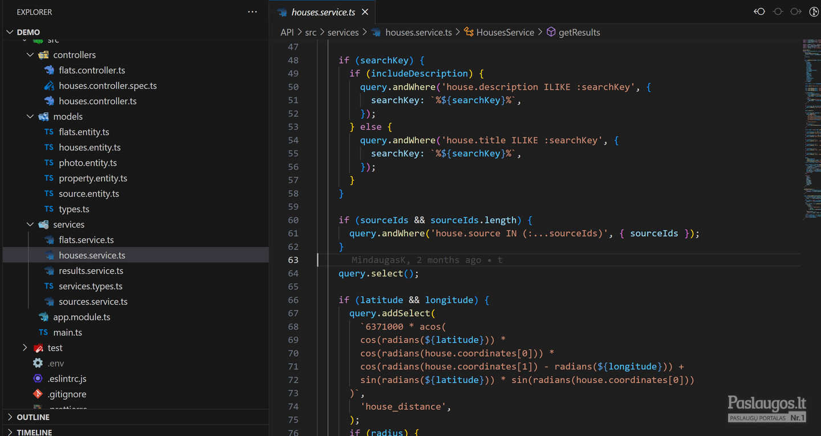Click line number 48 in the gutter
The width and height of the screenshot is (821, 436).
pyautogui.click(x=293, y=60)
